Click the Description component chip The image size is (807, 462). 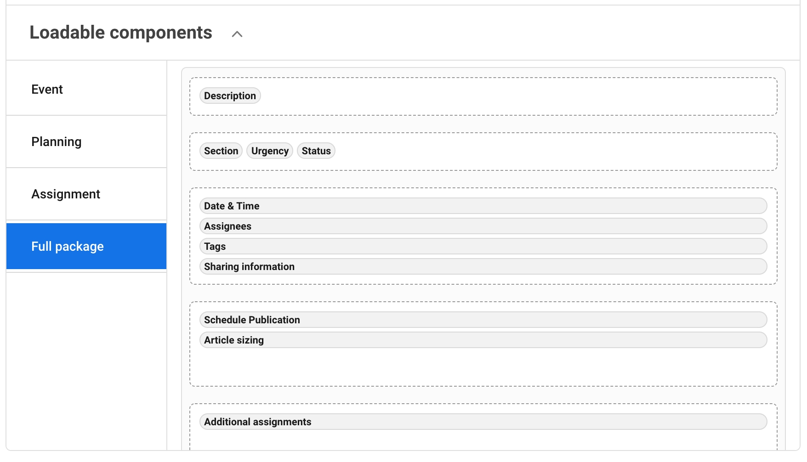[230, 96]
